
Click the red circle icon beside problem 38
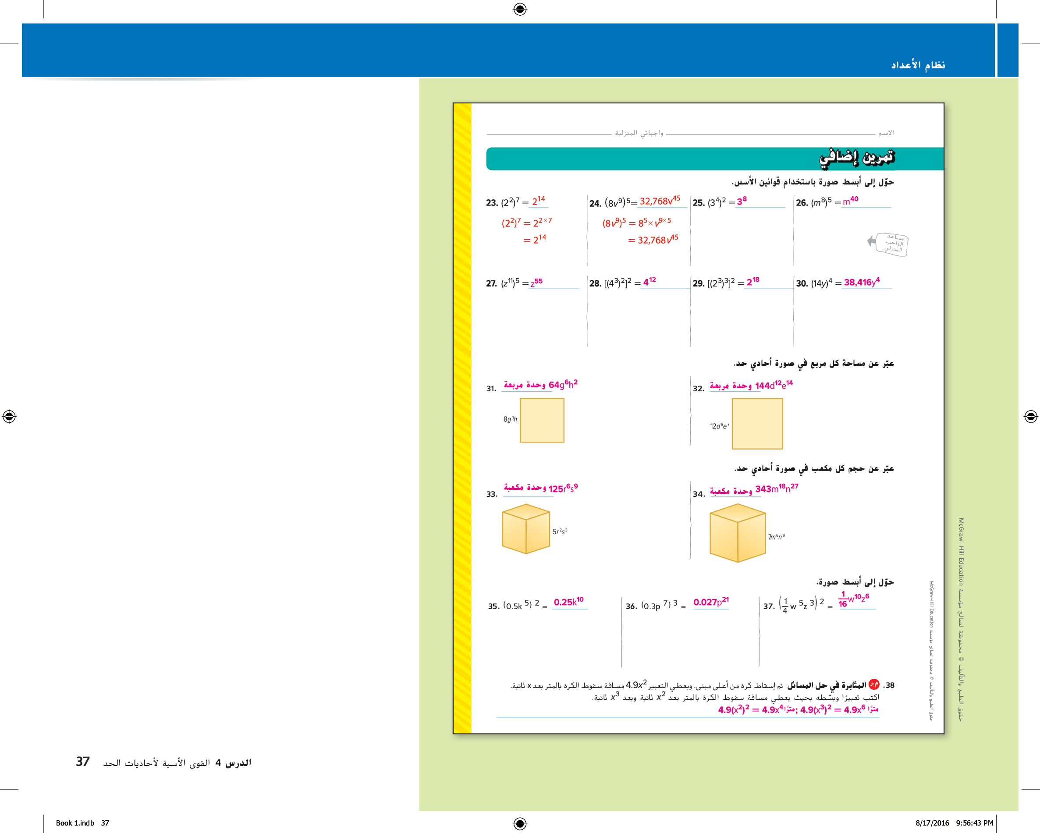[873, 684]
